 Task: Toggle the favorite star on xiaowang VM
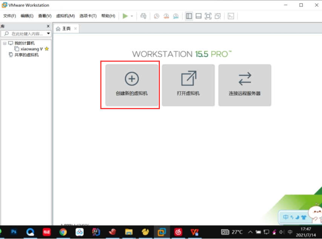(x=47, y=49)
